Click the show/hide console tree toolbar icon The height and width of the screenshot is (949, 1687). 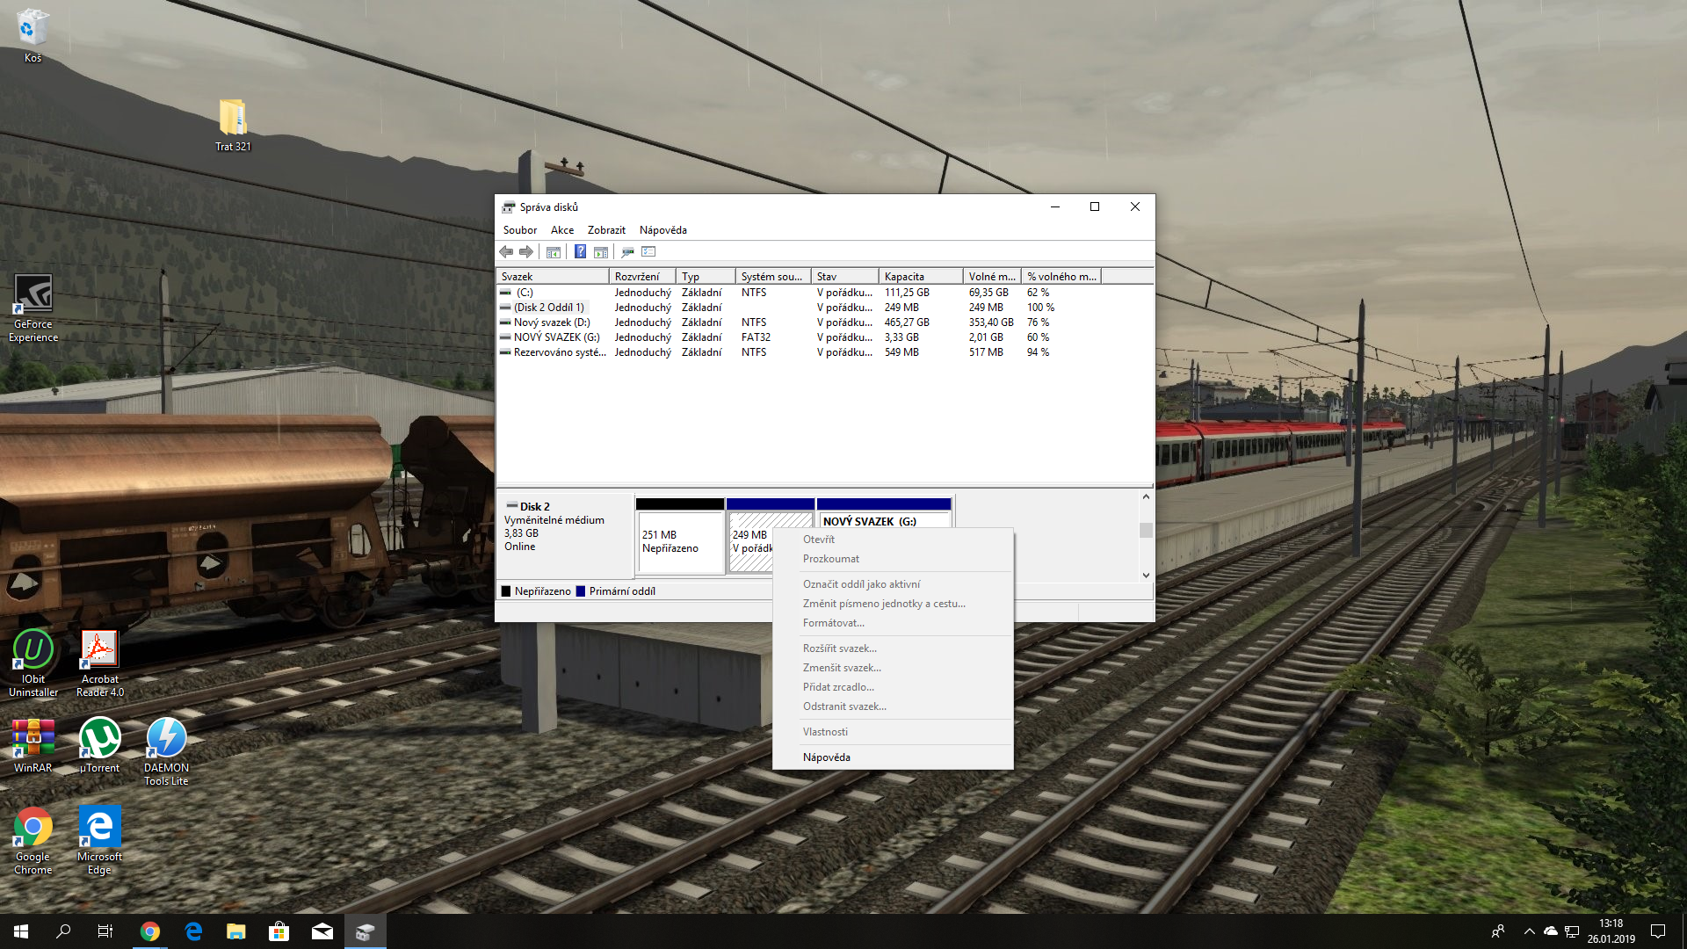pos(553,252)
